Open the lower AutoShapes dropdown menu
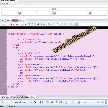 pos(22,102)
